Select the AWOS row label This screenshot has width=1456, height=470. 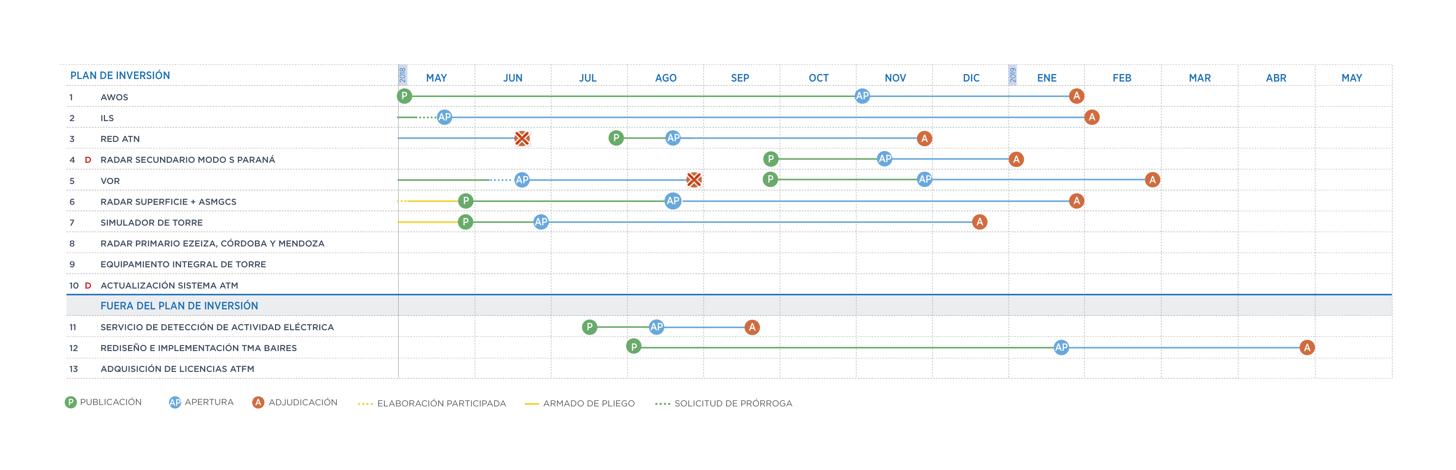click(x=114, y=97)
